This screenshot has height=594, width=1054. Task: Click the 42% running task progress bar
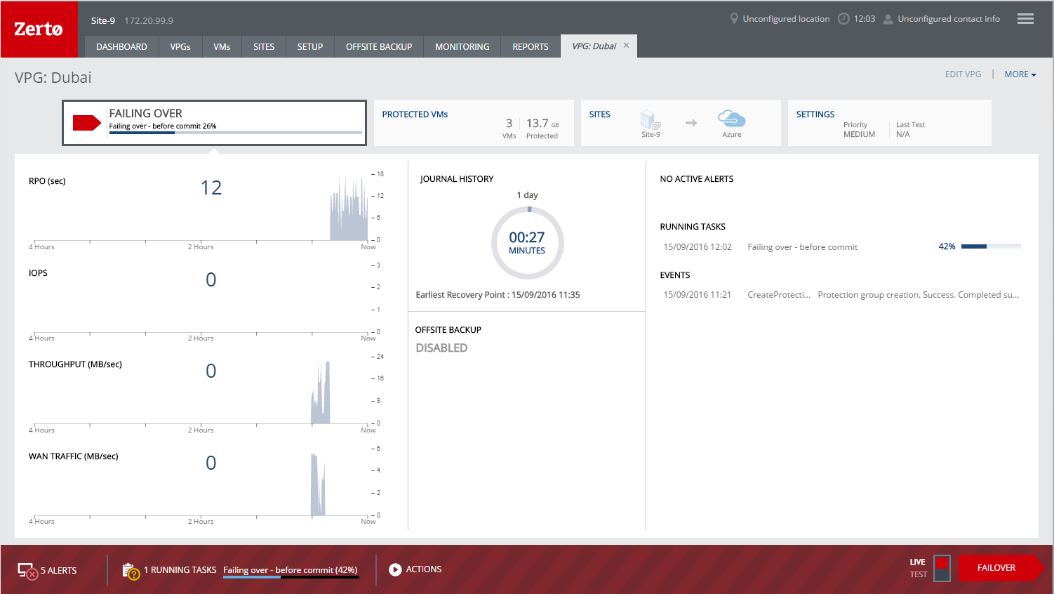991,246
